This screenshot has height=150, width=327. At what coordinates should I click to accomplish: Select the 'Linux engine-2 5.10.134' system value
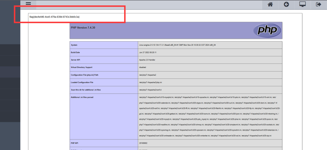(x=177, y=45)
